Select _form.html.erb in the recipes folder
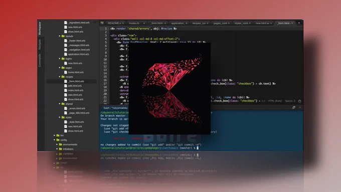The image size is (341, 192). point(76,81)
